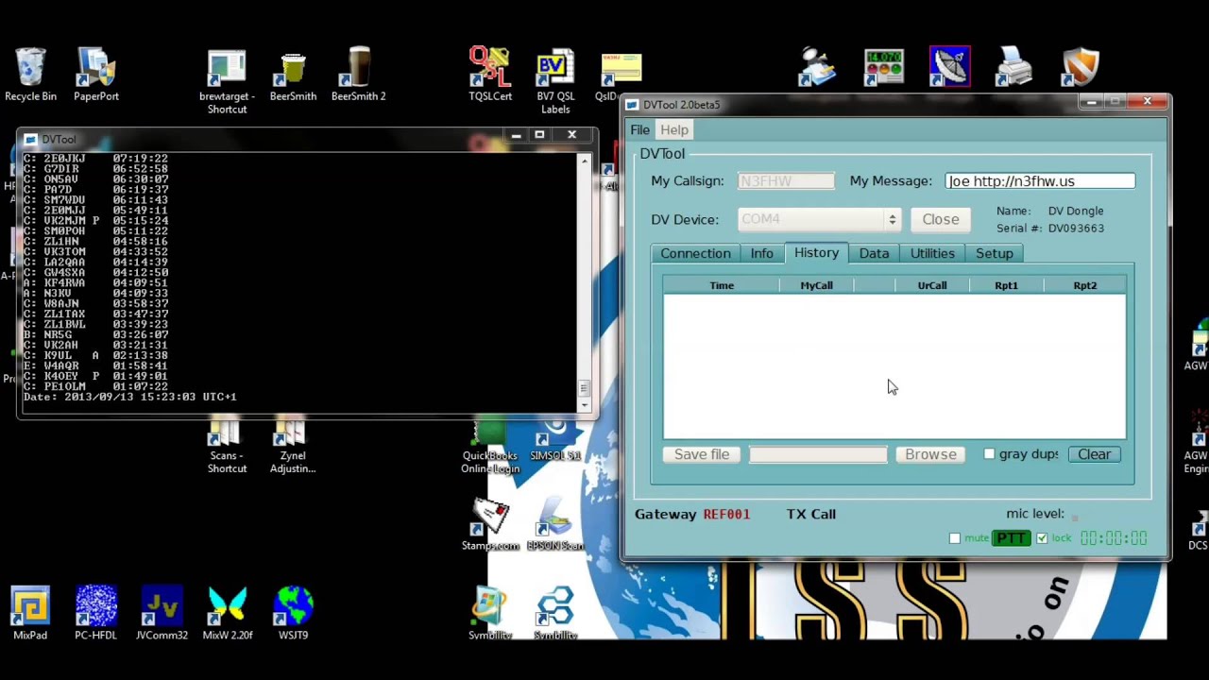Screen dimensions: 1209x680
Task: Click the UrCall column header
Action: (932, 285)
